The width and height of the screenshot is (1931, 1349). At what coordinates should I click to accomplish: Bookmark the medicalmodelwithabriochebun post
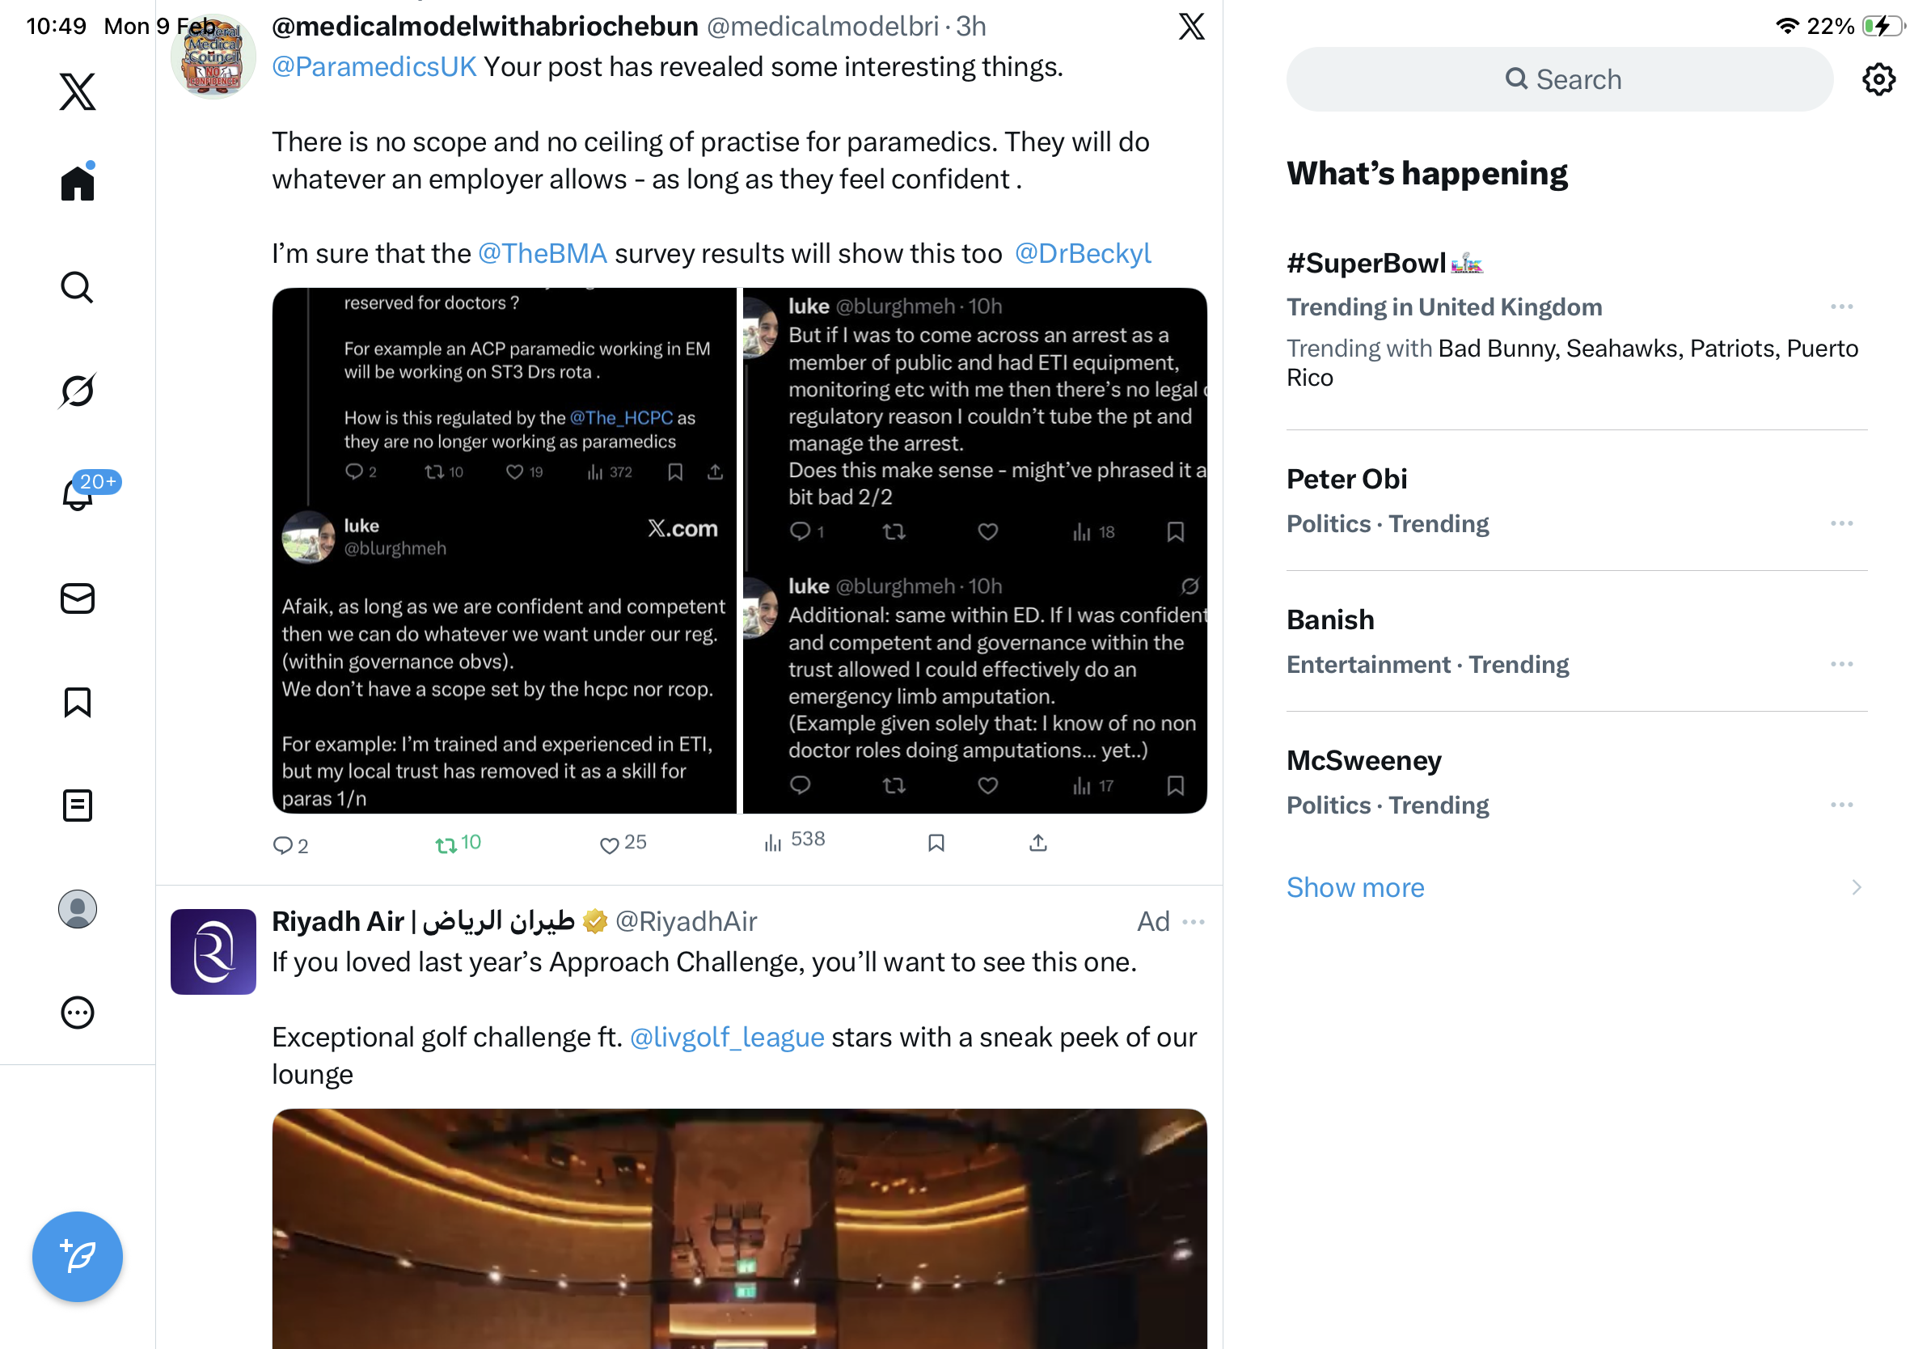coord(936,843)
